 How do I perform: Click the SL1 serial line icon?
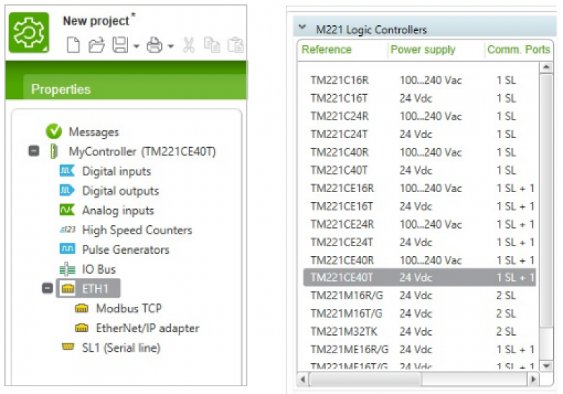point(68,347)
